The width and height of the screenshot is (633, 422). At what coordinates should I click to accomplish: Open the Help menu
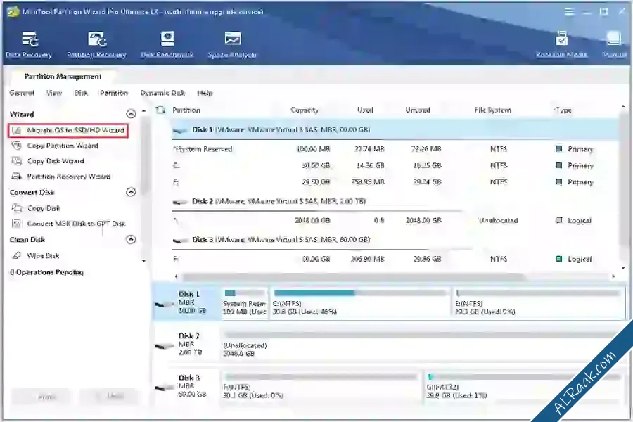(205, 93)
